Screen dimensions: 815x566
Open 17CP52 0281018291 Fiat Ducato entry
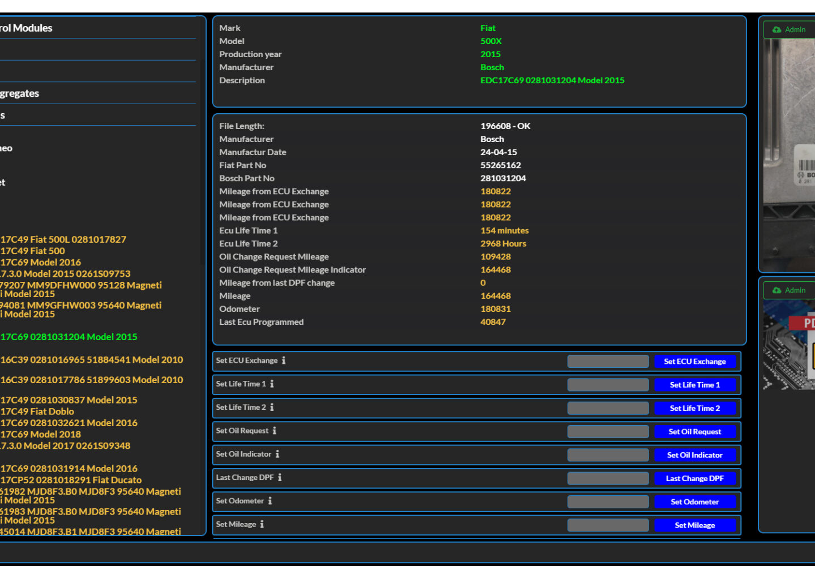click(x=71, y=480)
